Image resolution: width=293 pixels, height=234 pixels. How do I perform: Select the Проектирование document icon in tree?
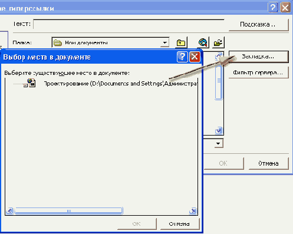click(31, 83)
